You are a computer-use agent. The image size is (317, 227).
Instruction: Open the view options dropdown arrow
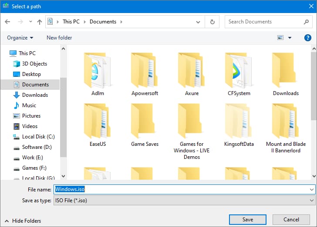tap(290, 38)
